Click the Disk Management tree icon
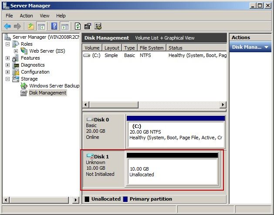Screen dimensions: 274x215 [24, 93]
